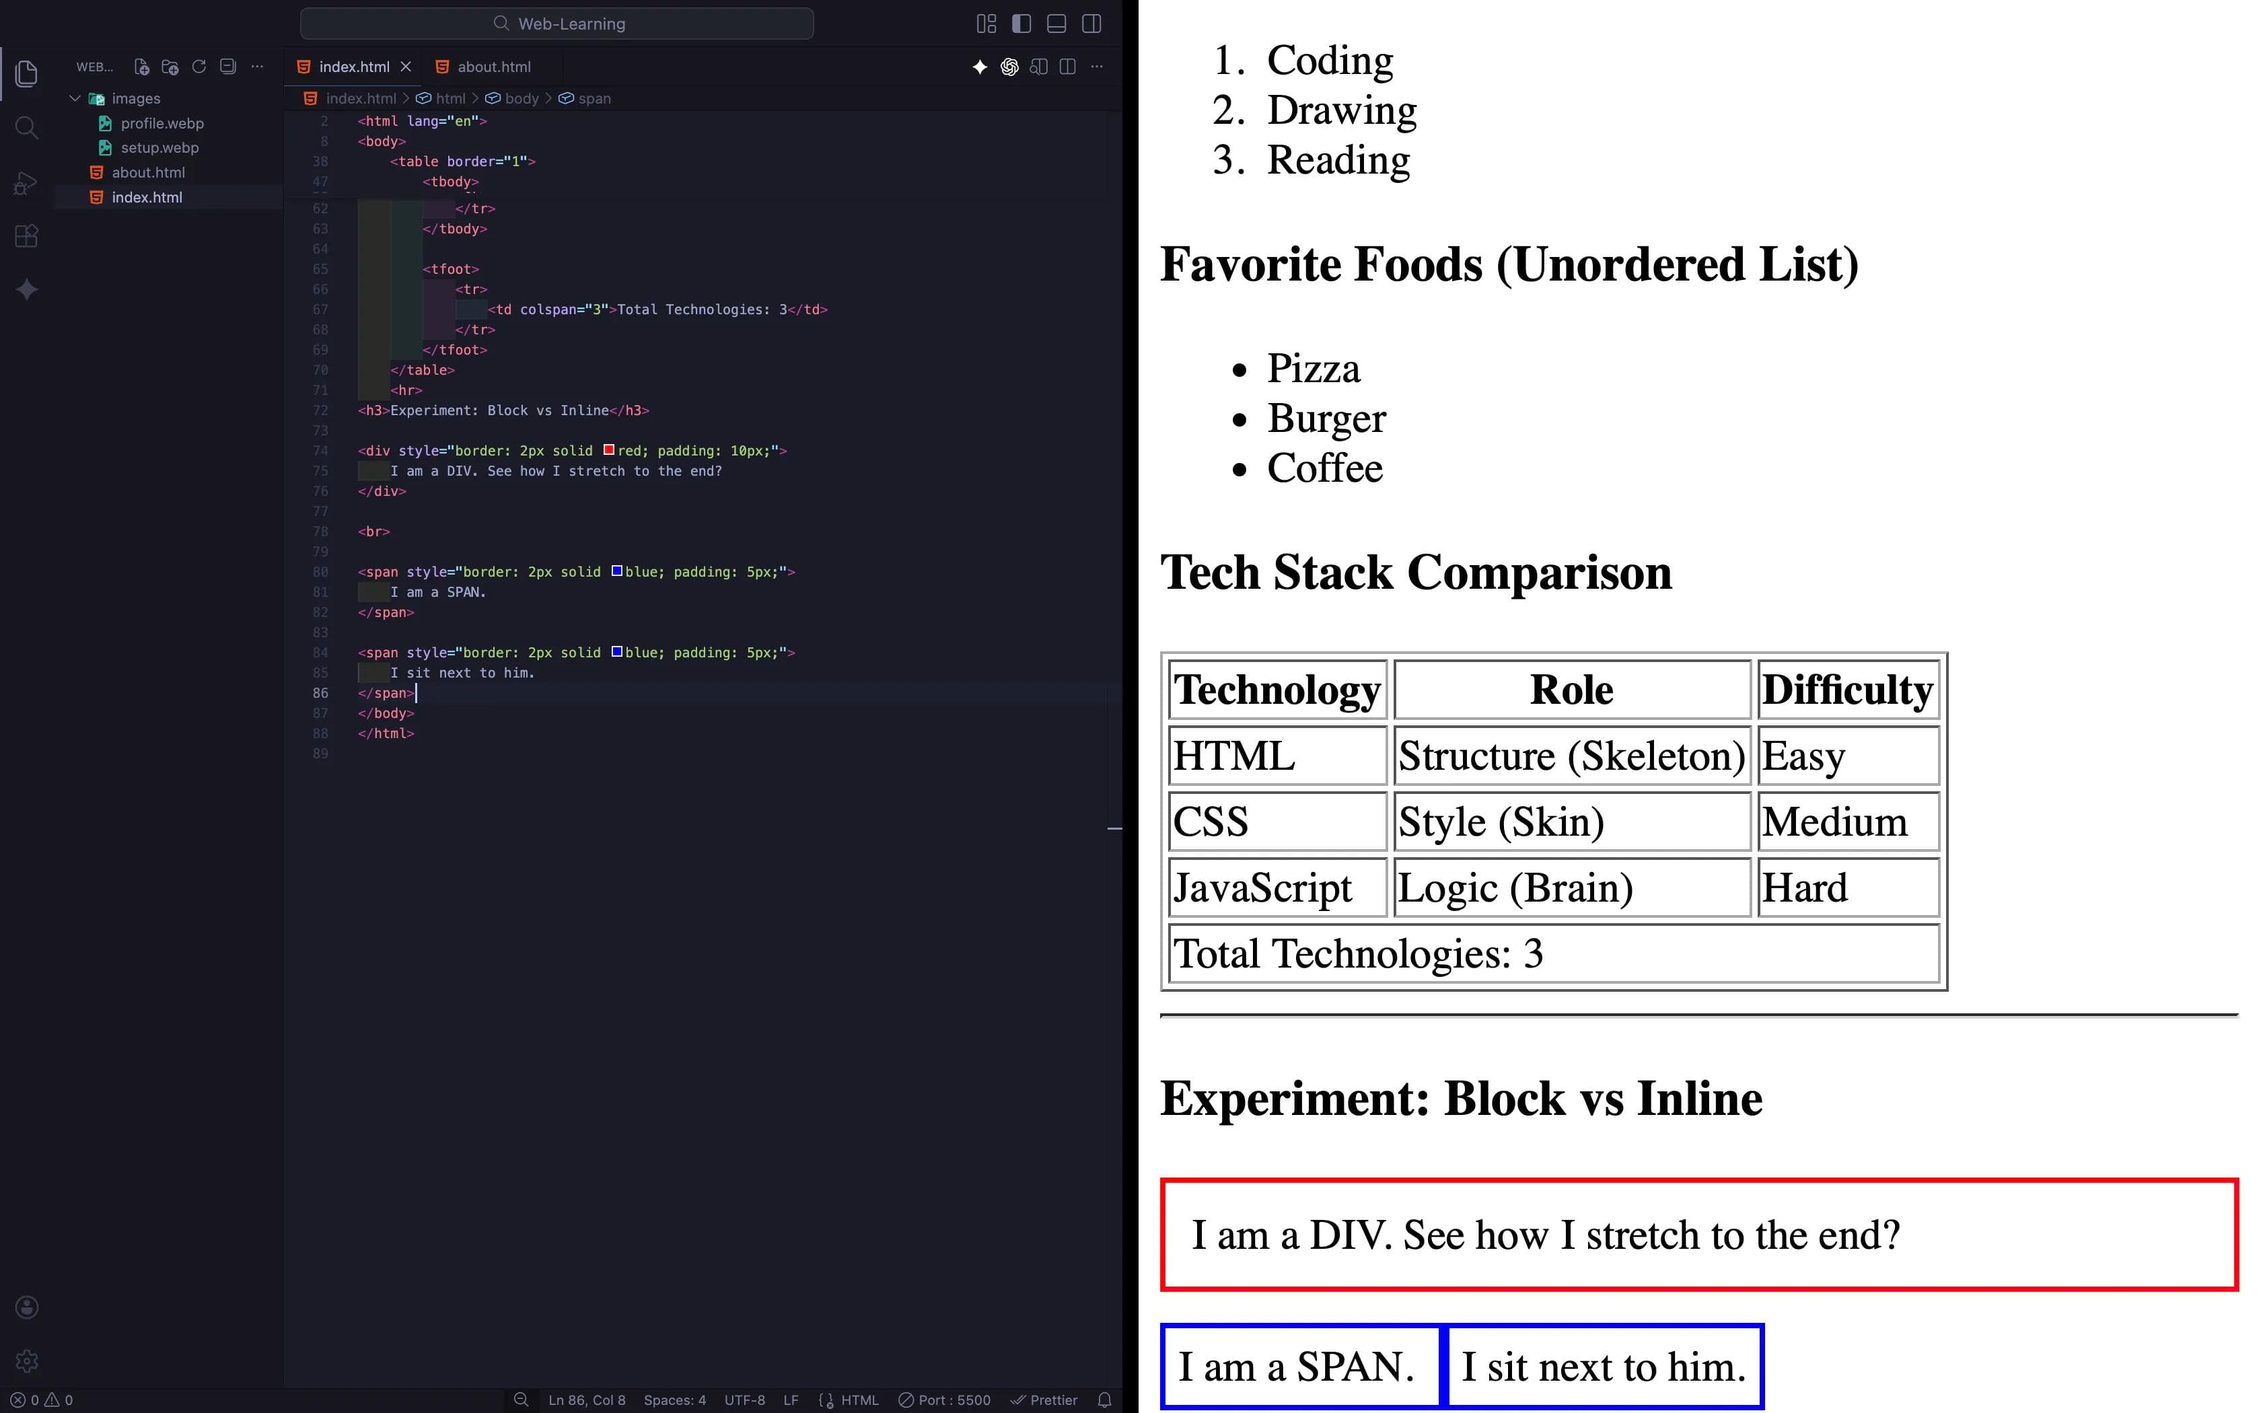The width and height of the screenshot is (2261, 1413).
Task: Open the Manage settings gear
Action: pos(26,1361)
